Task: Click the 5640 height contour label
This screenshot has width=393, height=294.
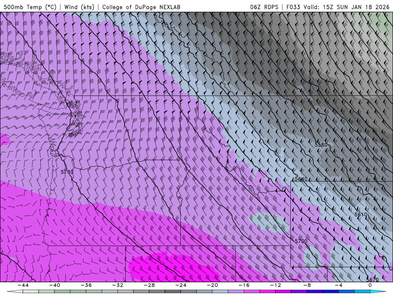Action: pyautogui.click(x=301, y=179)
